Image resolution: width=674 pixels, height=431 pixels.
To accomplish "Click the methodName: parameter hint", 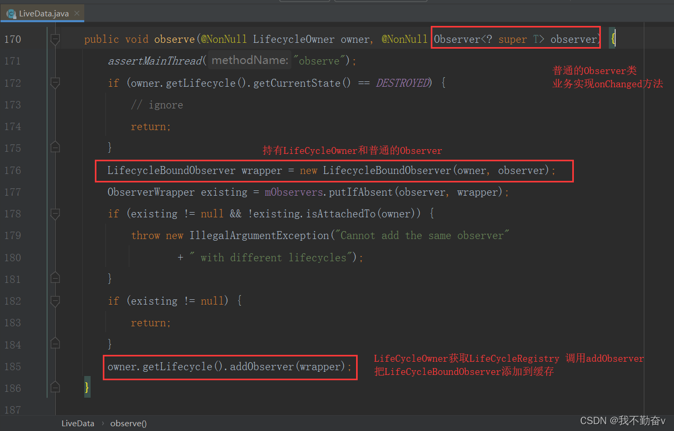I will (x=249, y=61).
